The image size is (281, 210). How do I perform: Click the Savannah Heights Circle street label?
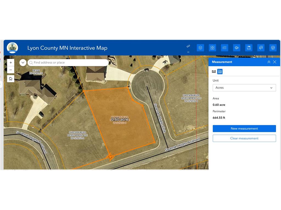pos(160,118)
